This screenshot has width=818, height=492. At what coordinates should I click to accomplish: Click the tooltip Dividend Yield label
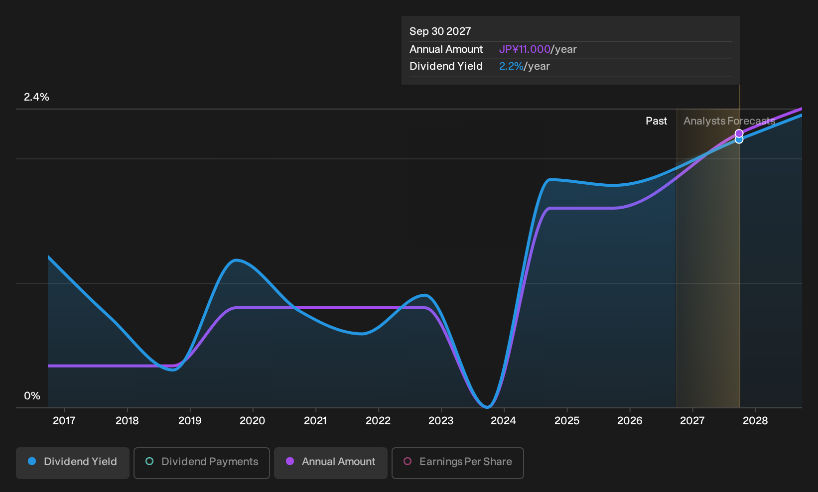click(x=446, y=66)
